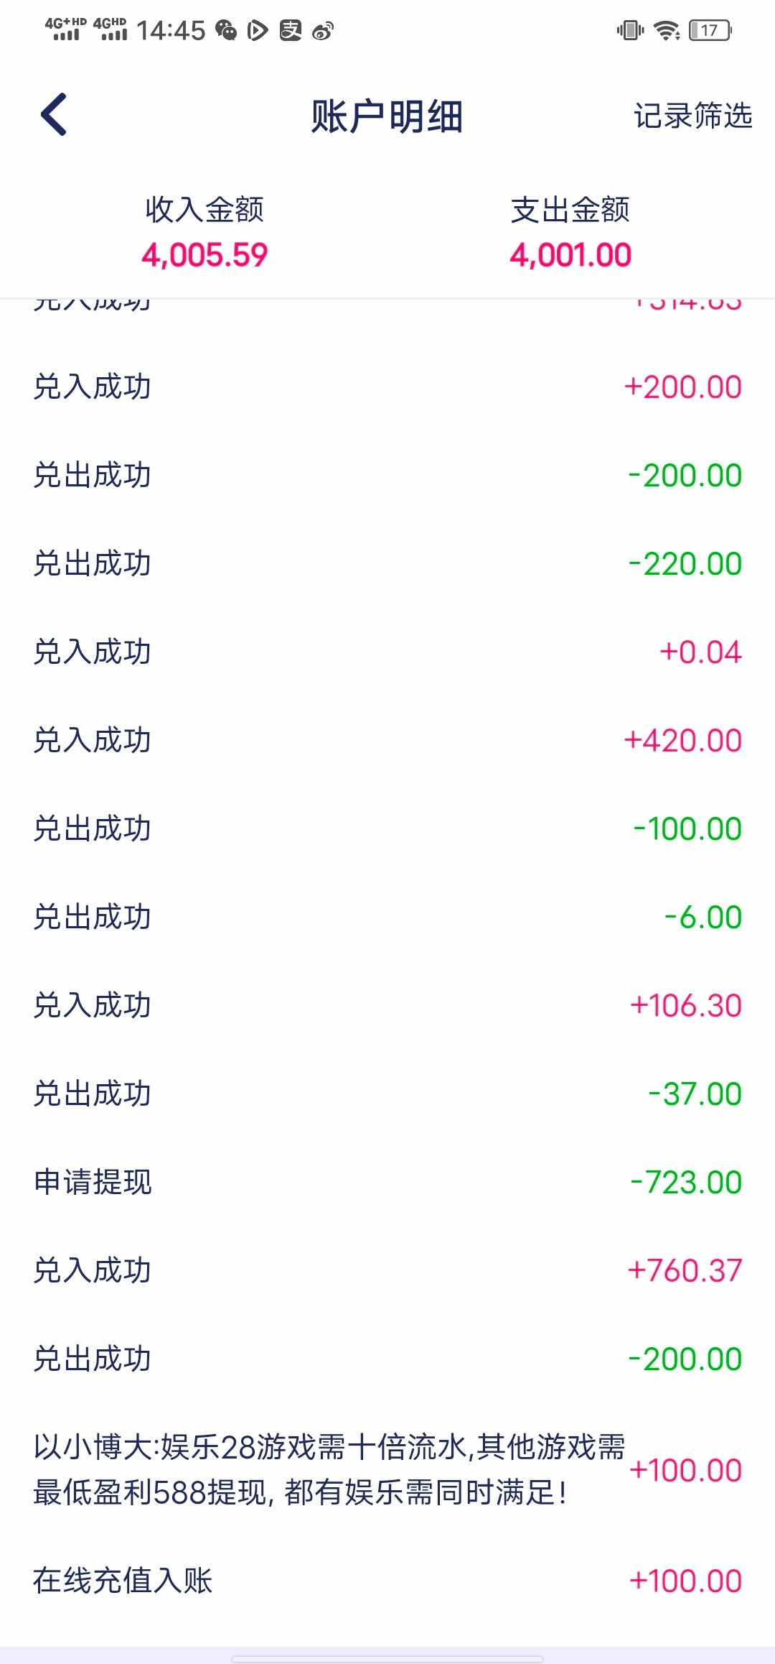This screenshot has height=1664, width=775.
Task: Open the 在线充值入账 +100.00 entry
Action: pos(387,1581)
